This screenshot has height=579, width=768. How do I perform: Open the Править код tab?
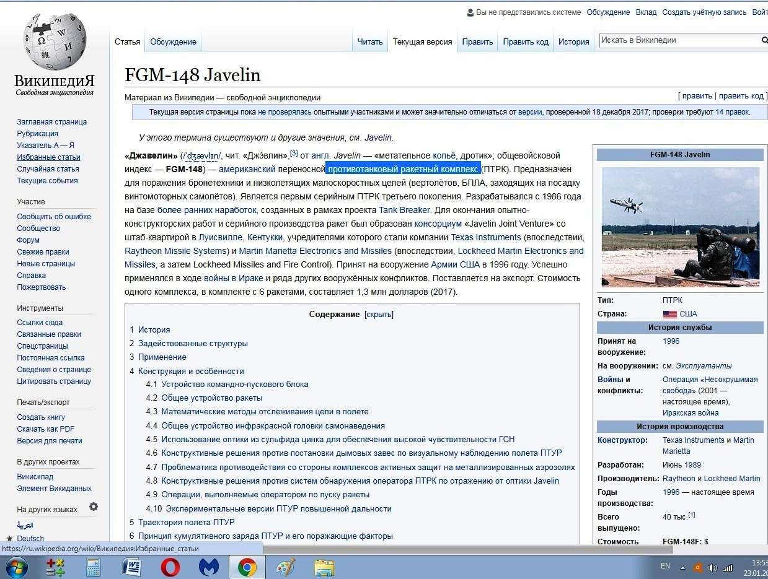526,42
